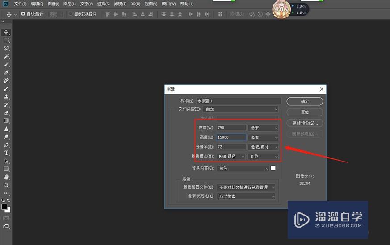This screenshot has height=245, width=390.
Task: Select the Magic Wand tool
Action: click(x=6, y=56)
